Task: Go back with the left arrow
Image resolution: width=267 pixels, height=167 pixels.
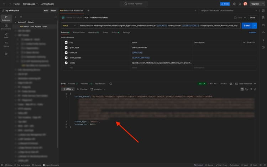Action: pos(4,4)
